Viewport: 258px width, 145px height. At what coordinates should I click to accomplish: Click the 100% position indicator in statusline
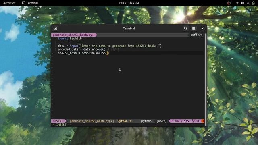click(175, 121)
